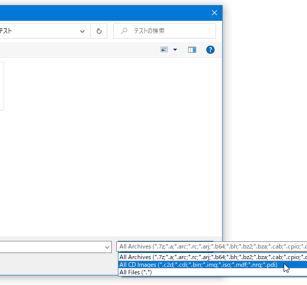Change view layout via thumbnail icon
Screen dimensions: 307x285
click(x=164, y=50)
